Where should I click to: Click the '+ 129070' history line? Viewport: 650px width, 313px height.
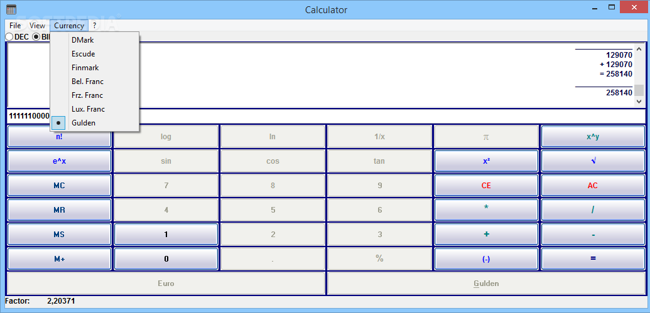coord(615,64)
